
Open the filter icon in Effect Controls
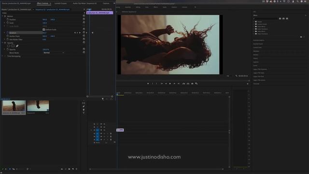point(103,99)
